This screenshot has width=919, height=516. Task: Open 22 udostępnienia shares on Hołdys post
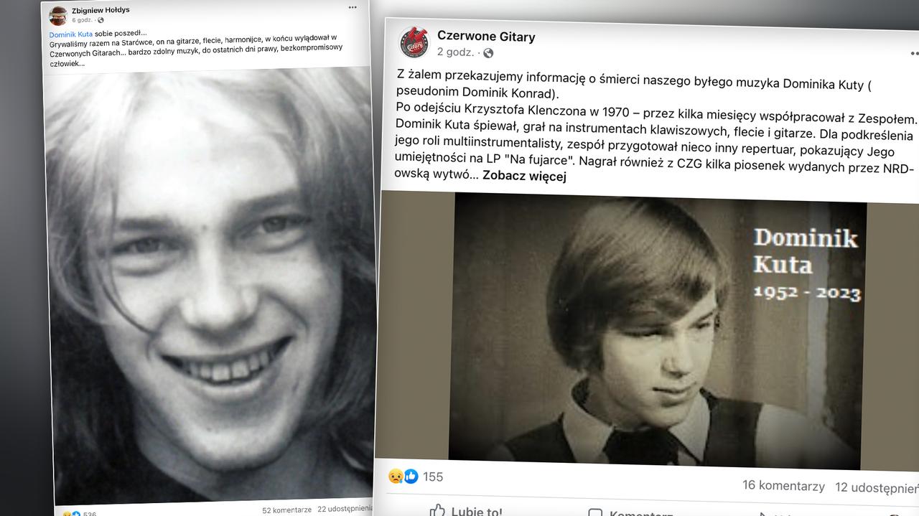pyautogui.click(x=345, y=508)
